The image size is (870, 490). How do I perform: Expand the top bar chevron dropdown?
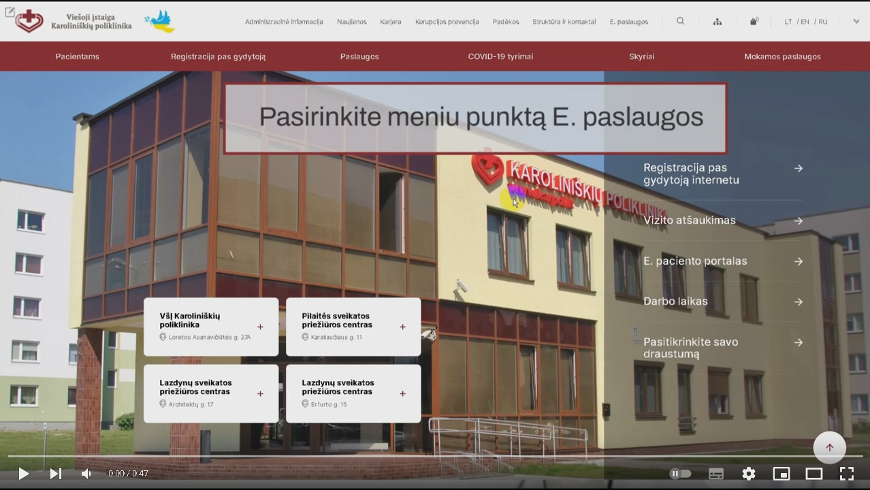pos(856,21)
